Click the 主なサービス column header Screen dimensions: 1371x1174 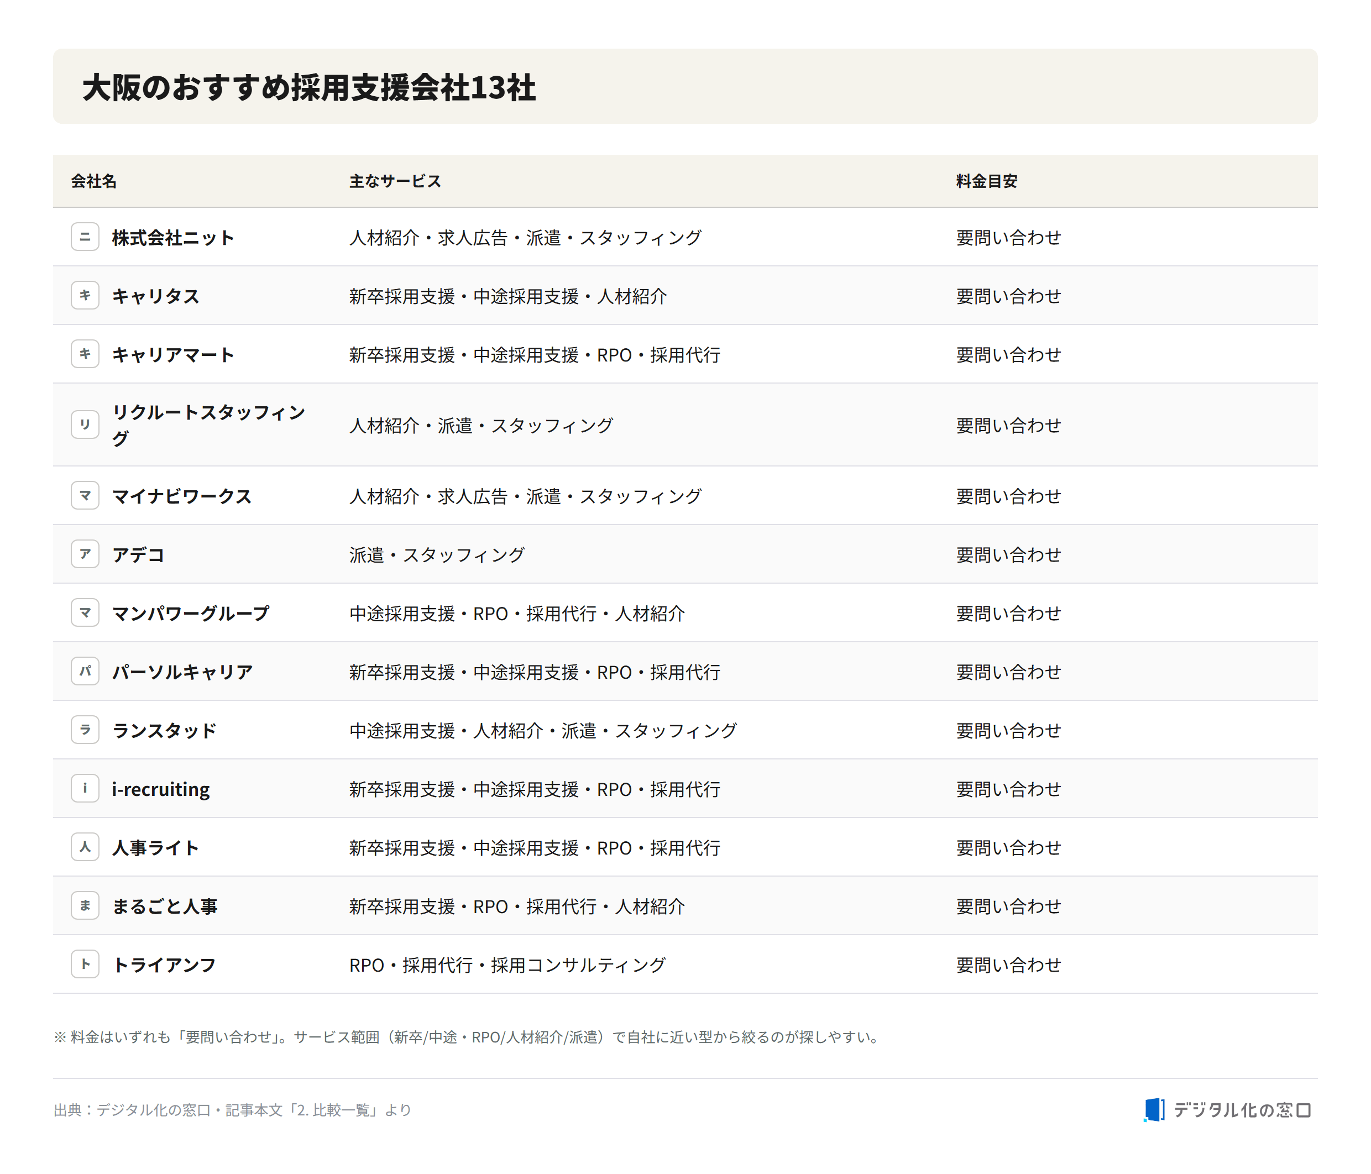[x=395, y=181]
